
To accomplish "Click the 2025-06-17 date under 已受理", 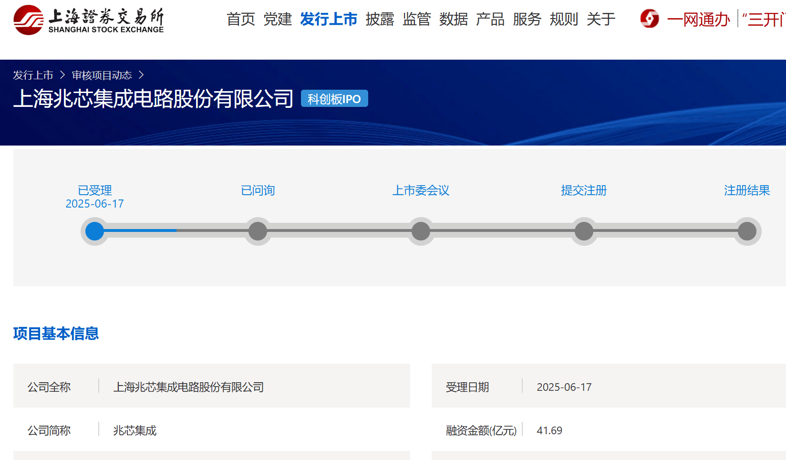I will [95, 204].
